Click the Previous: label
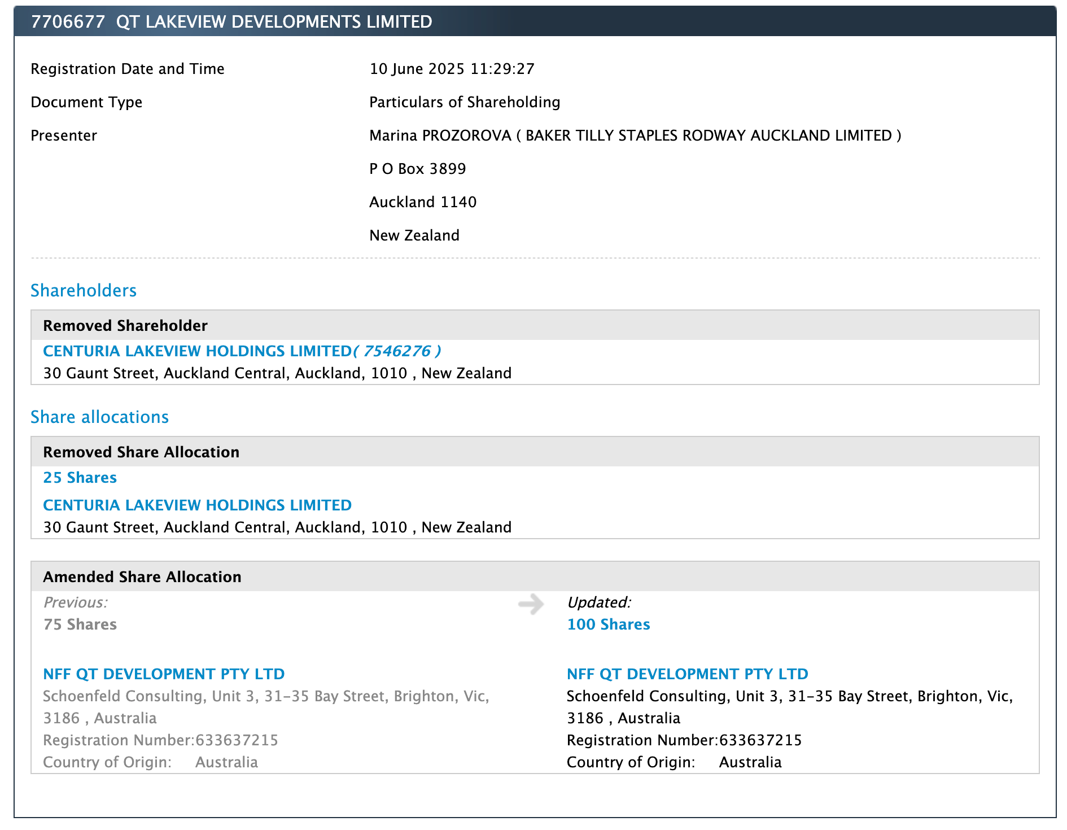 click(x=75, y=602)
